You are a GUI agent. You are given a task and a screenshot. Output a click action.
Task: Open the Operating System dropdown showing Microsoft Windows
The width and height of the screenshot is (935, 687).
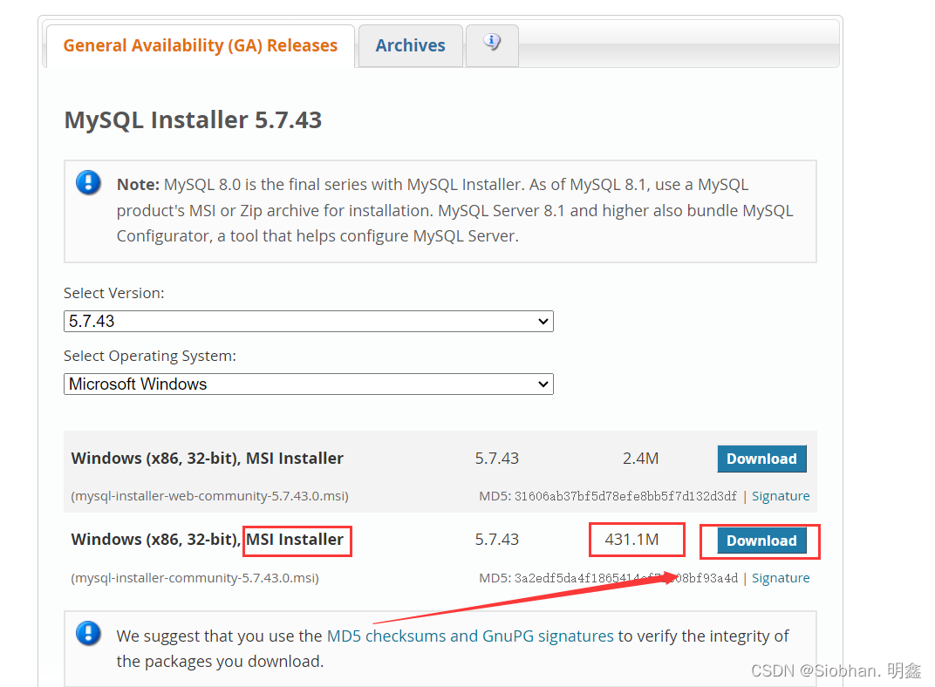(x=308, y=384)
